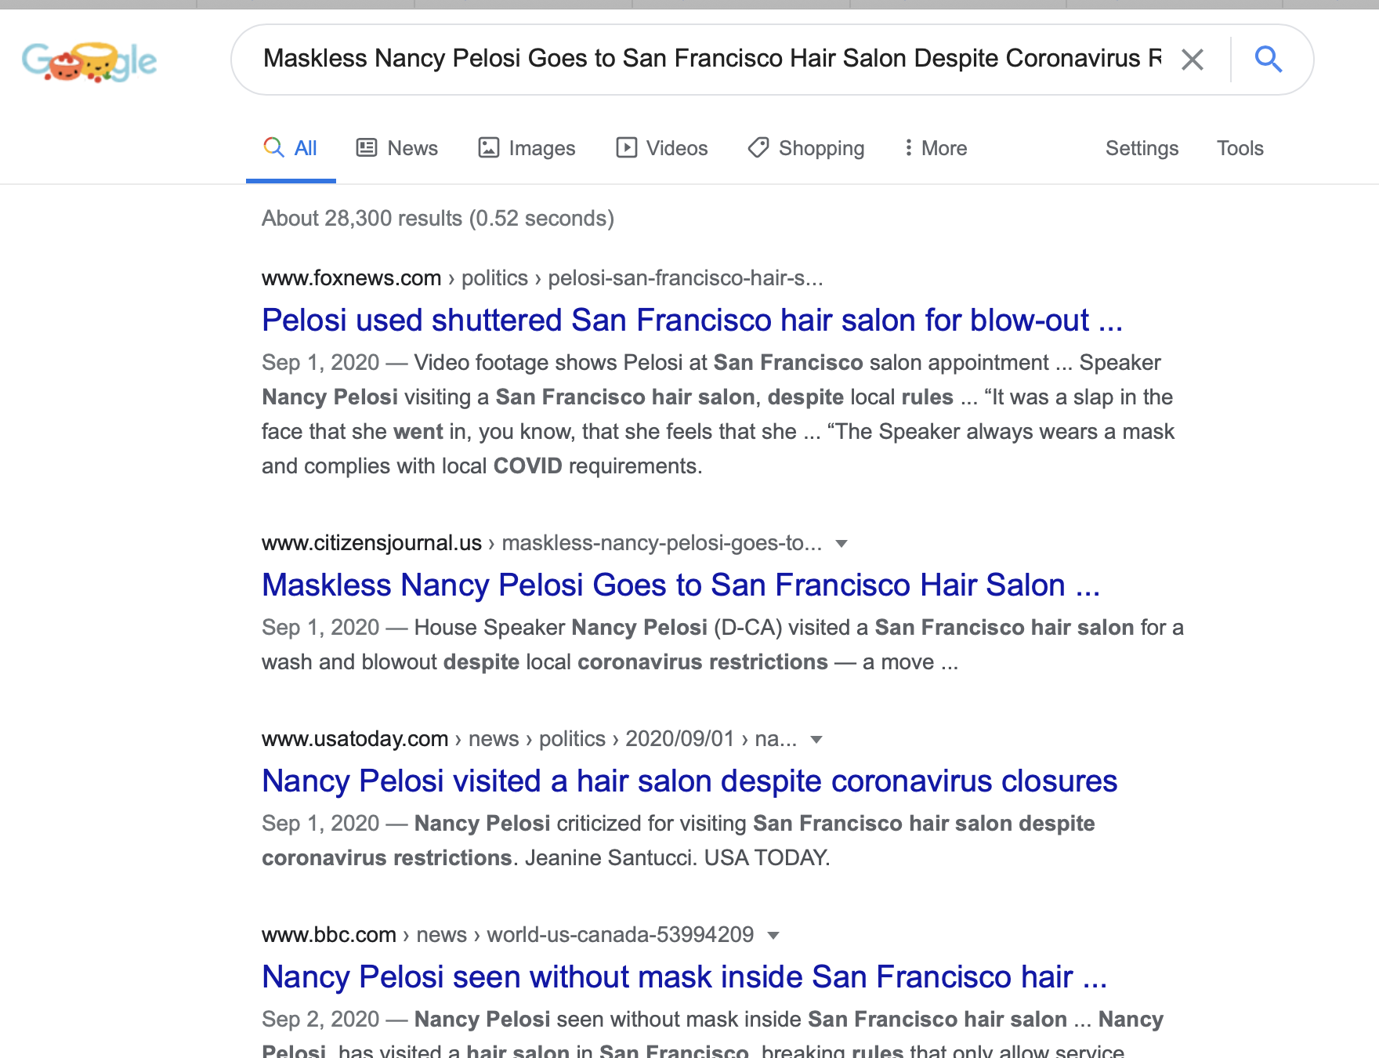The height and width of the screenshot is (1058, 1379).
Task: Open search Tools
Action: coord(1240,148)
